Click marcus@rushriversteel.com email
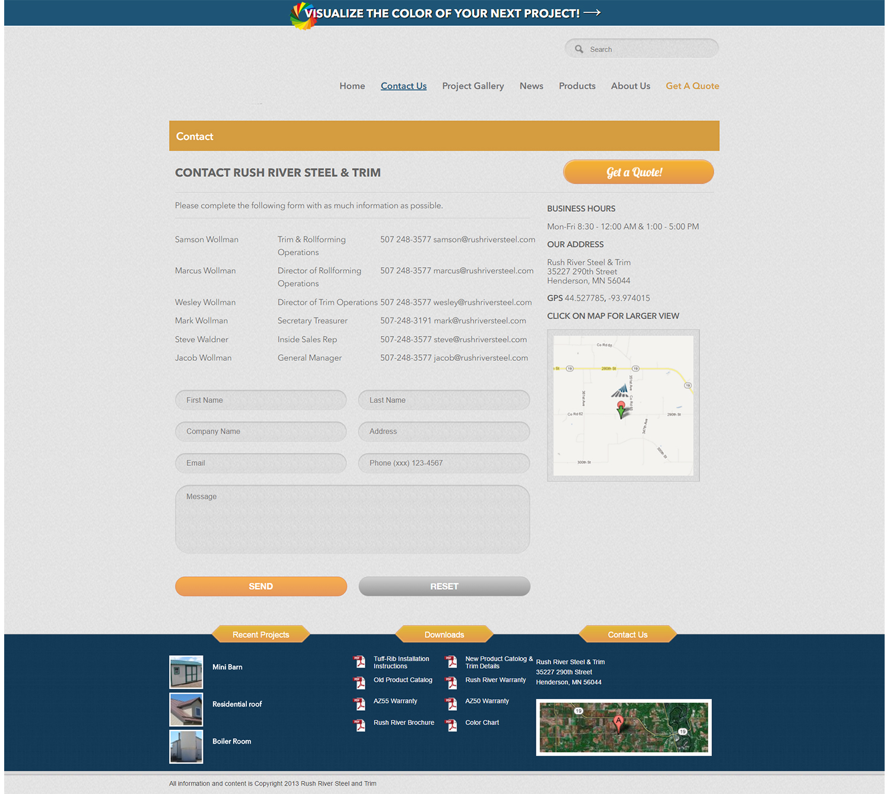 [484, 271]
